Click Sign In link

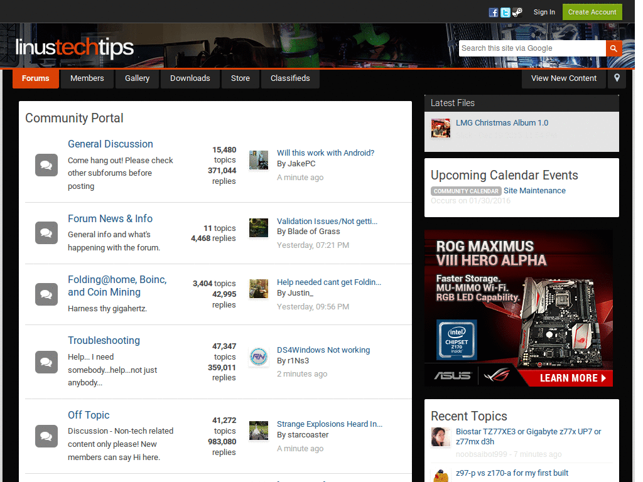544,13
